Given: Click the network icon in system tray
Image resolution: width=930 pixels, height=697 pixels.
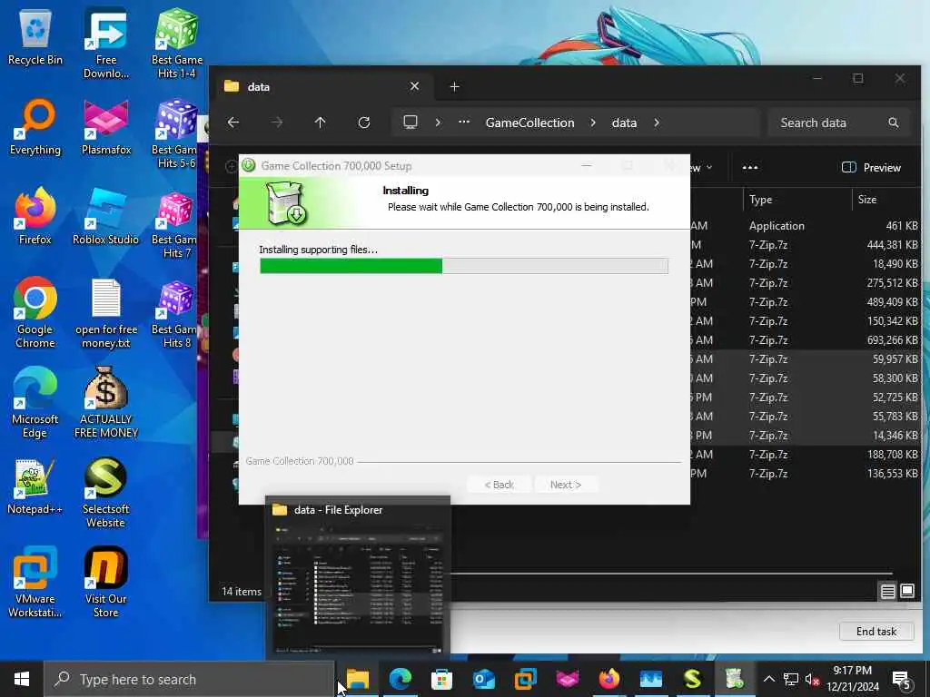Looking at the screenshot, I should (x=791, y=679).
